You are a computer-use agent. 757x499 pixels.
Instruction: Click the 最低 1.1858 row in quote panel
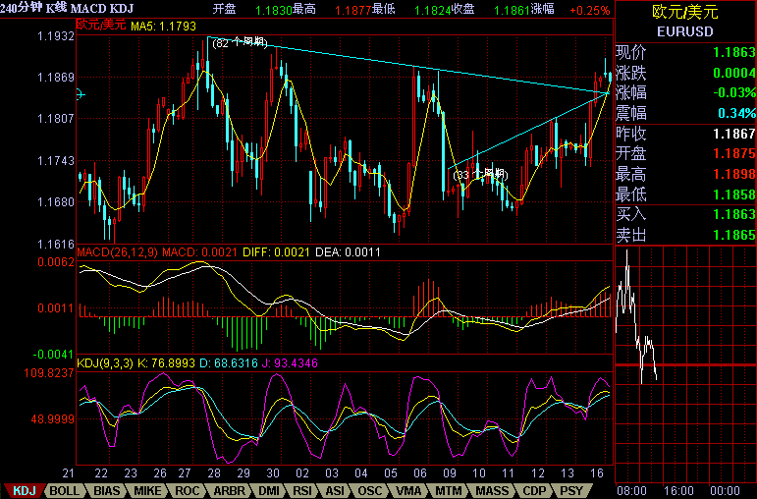pyautogui.click(x=685, y=194)
